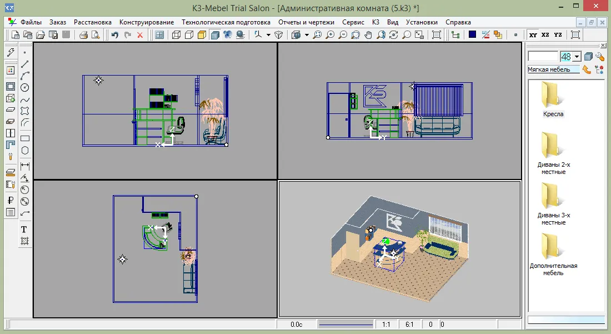This screenshot has height=334, width=611.
Task: Open the Кресла folder
Action: [x=553, y=99]
